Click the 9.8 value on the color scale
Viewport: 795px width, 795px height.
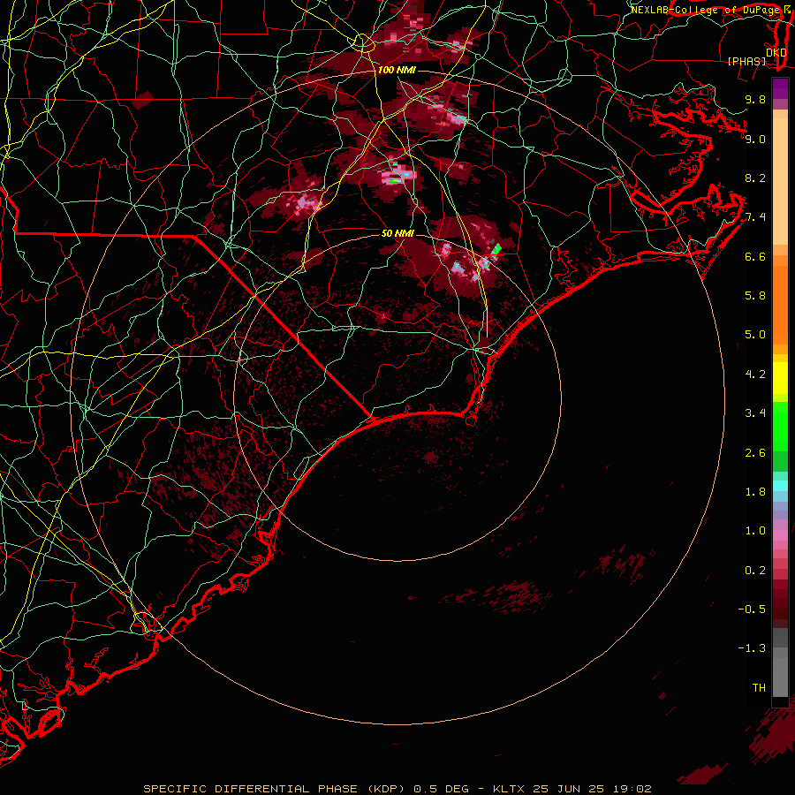point(755,99)
